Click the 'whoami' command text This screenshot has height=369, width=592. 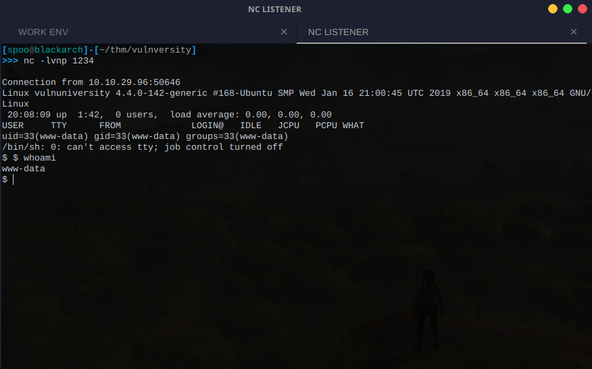click(40, 158)
